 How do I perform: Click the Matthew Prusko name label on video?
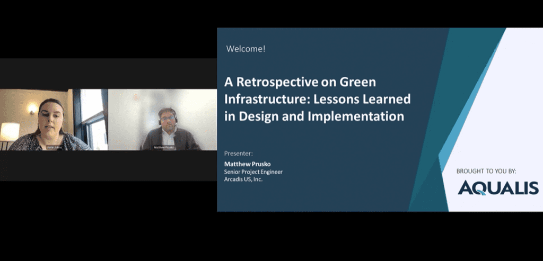click(164, 147)
